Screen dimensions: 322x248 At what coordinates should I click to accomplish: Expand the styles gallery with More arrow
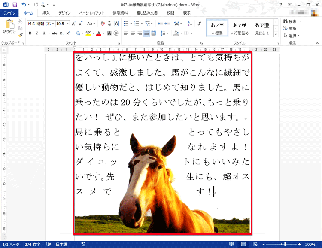click(276, 34)
